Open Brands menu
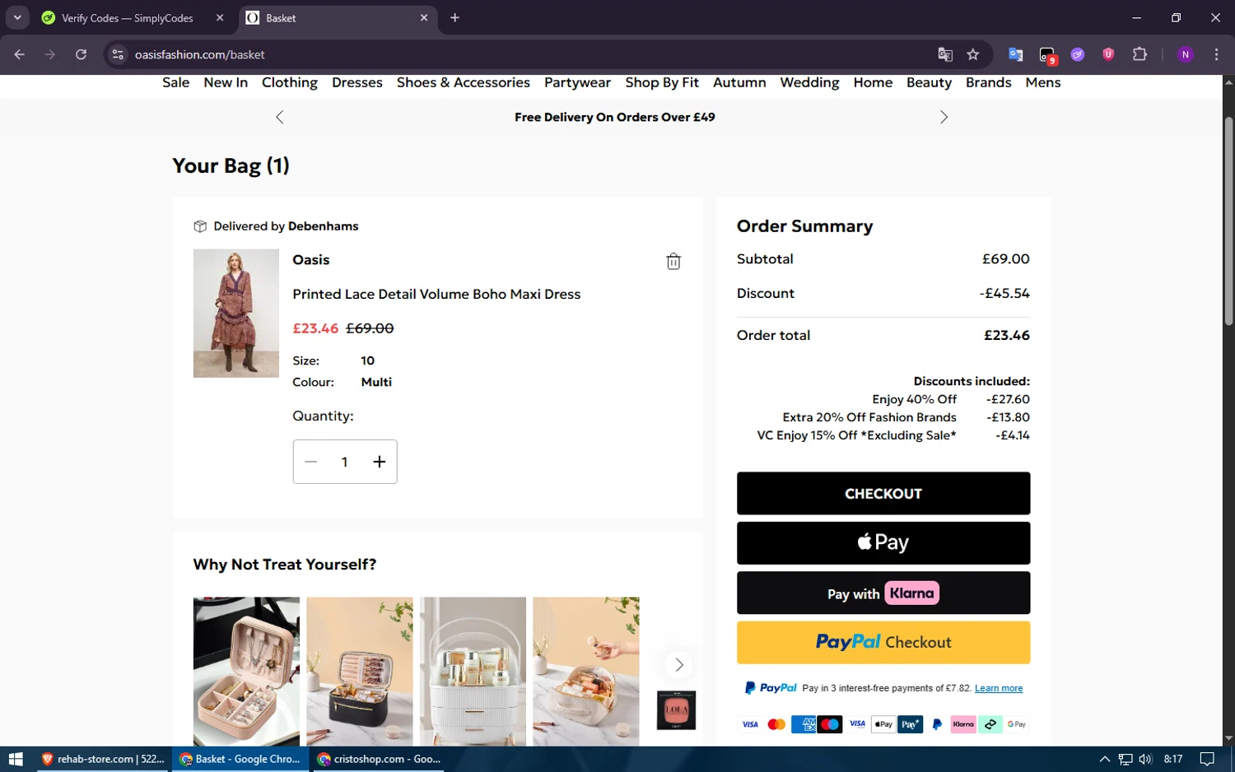 [x=989, y=82]
